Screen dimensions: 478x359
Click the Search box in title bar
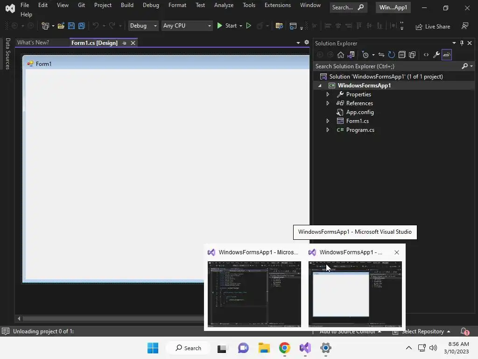(x=348, y=7)
